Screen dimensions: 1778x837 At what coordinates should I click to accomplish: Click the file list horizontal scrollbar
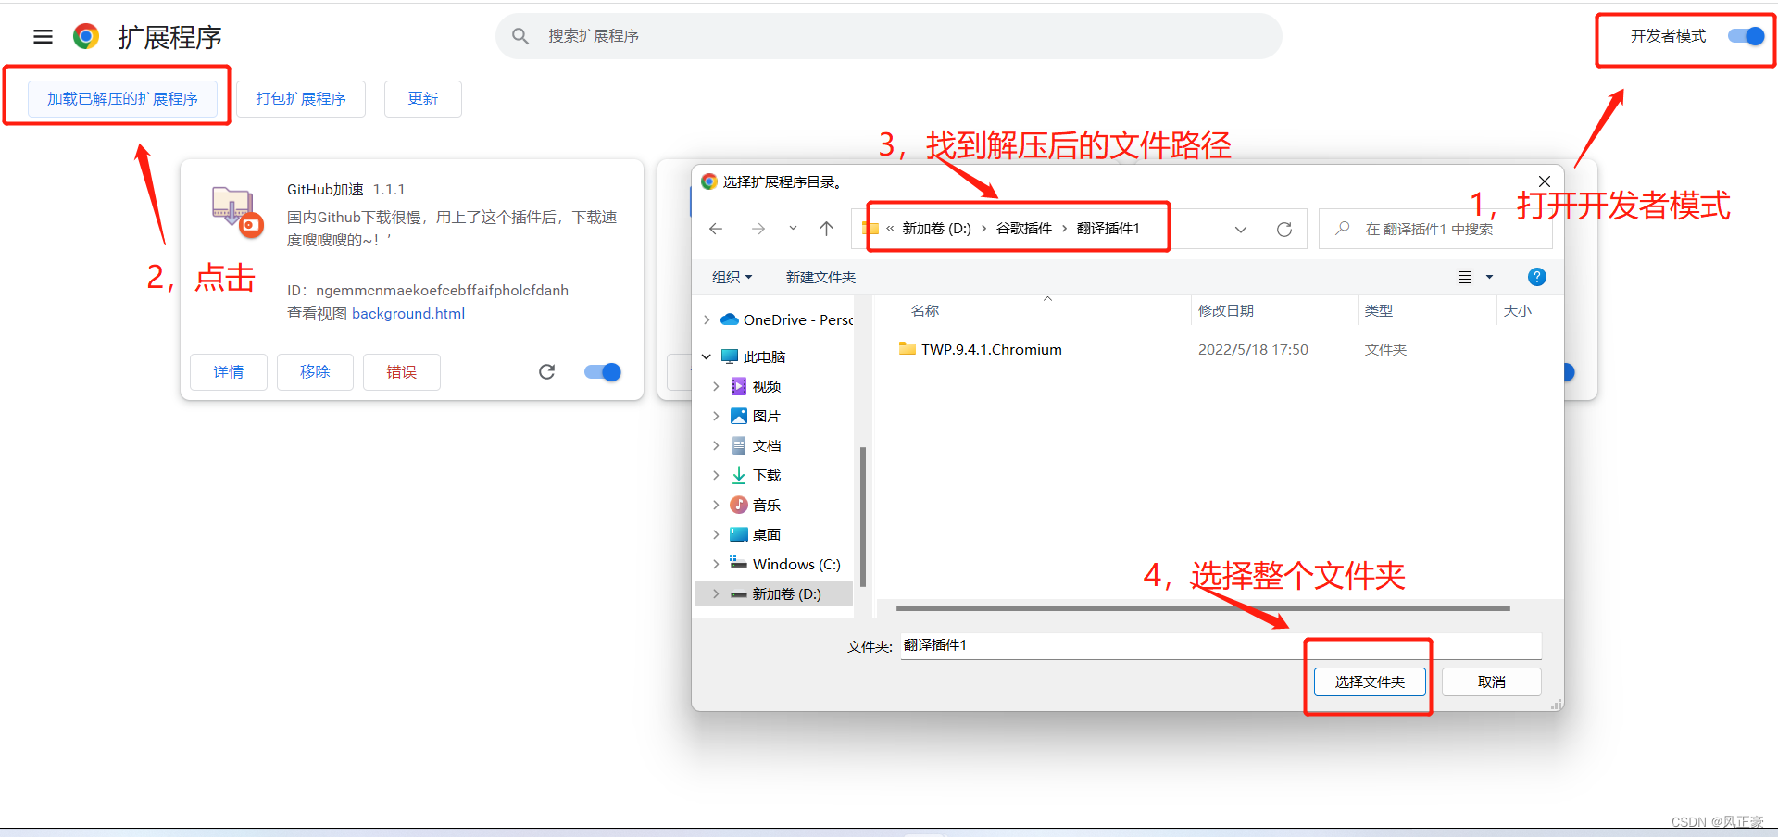click(1203, 608)
